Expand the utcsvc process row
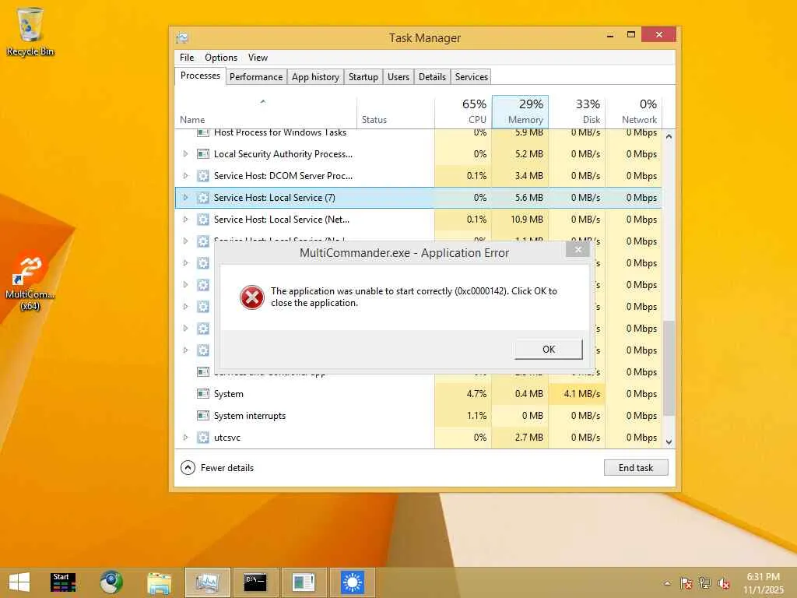The image size is (797, 598). coord(185,438)
